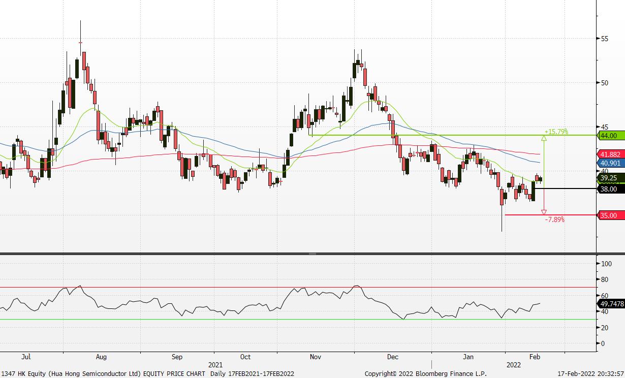Select the Oct month label on the time axis

point(245,357)
